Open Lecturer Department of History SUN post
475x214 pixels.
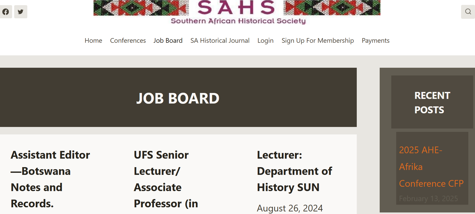click(x=294, y=171)
